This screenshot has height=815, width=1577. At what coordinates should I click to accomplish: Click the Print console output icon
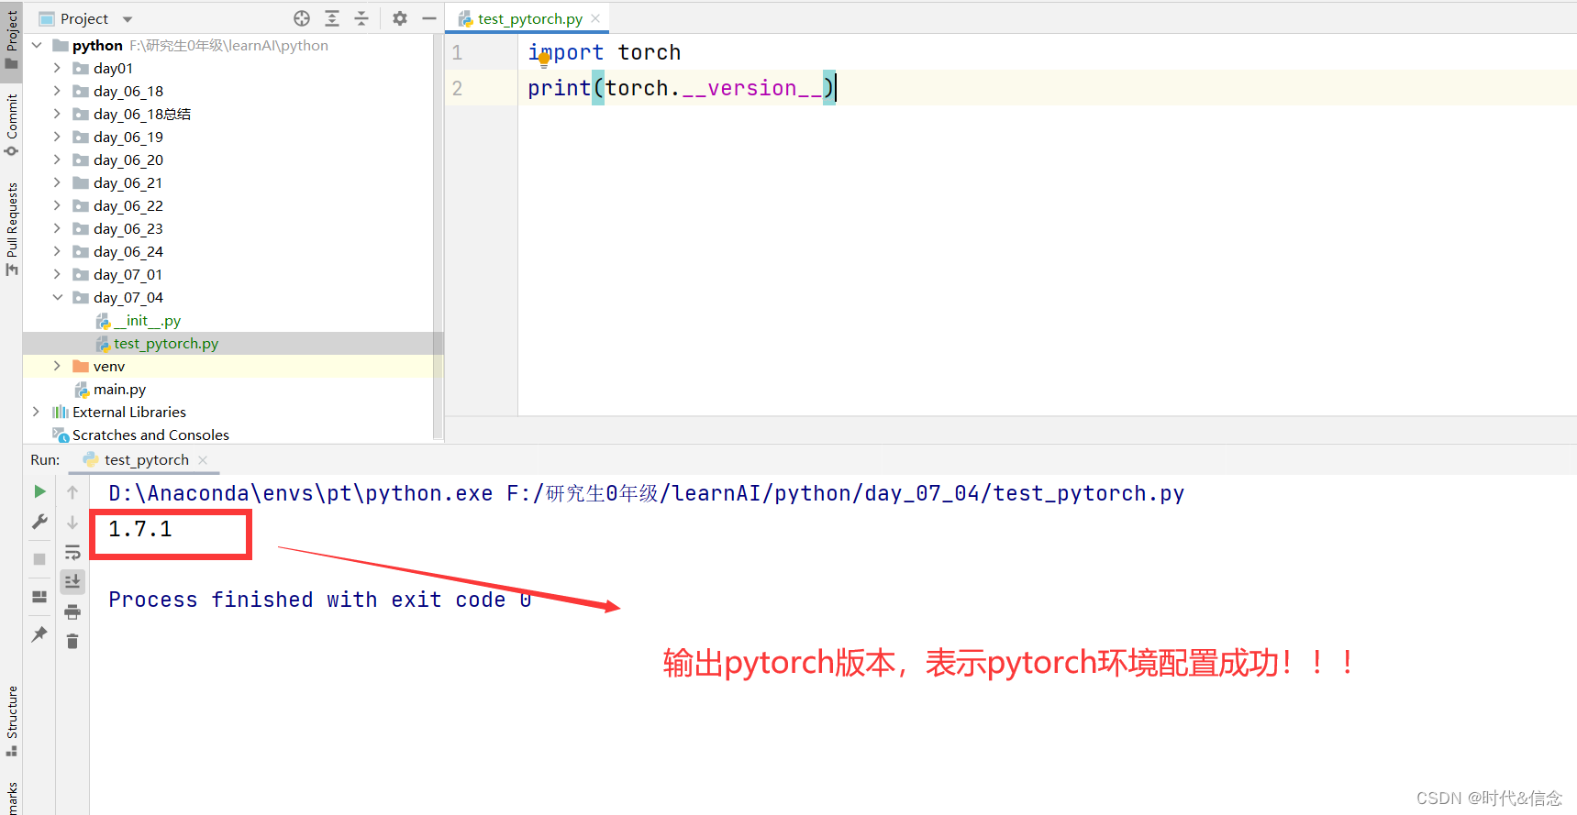coord(72,611)
